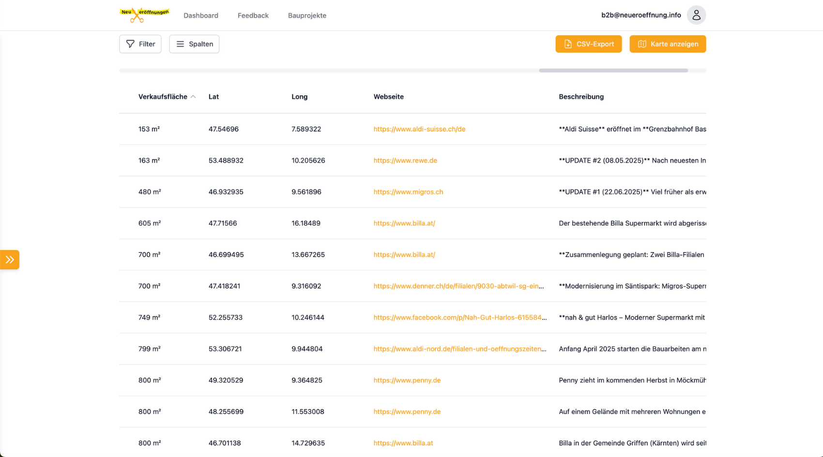823x457 pixels.
Task: Click longitude value 9.944804
Action: (307, 349)
